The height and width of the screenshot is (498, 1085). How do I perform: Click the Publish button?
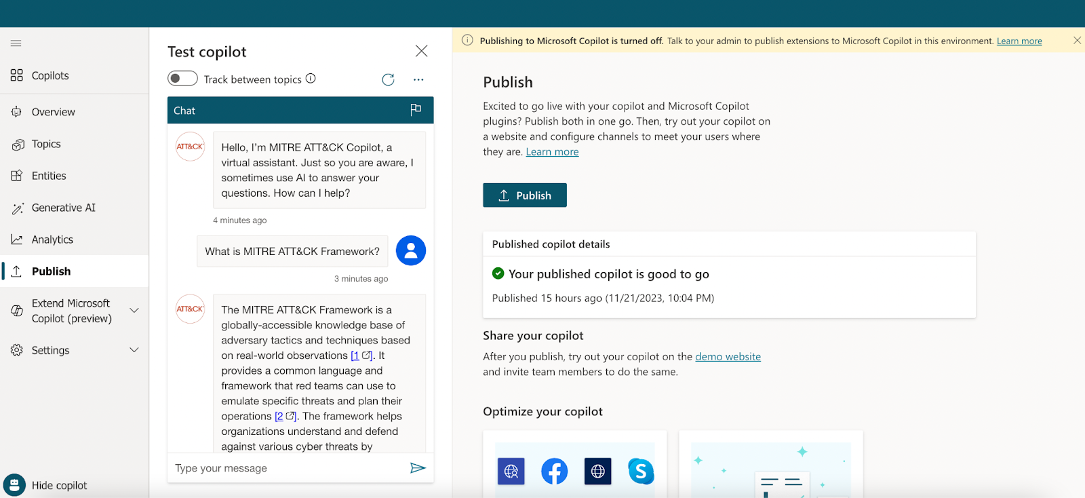point(525,195)
